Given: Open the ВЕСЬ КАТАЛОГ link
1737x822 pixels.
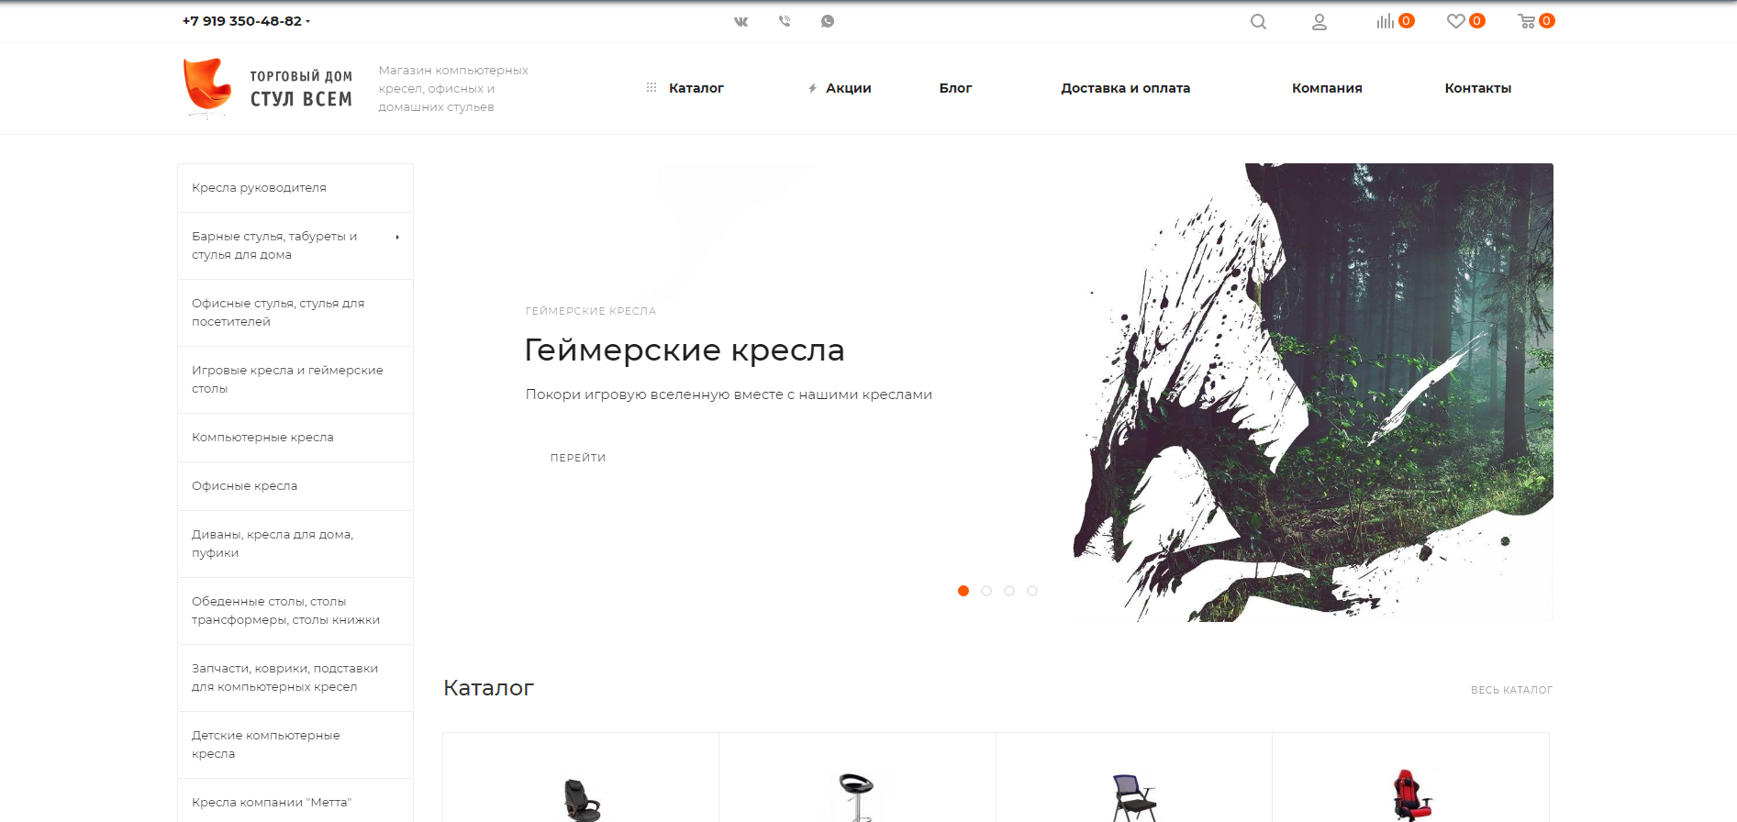Looking at the screenshot, I should coord(1511,690).
